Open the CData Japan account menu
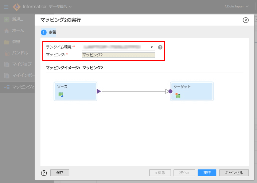This screenshot has width=257, height=183. [236, 6]
